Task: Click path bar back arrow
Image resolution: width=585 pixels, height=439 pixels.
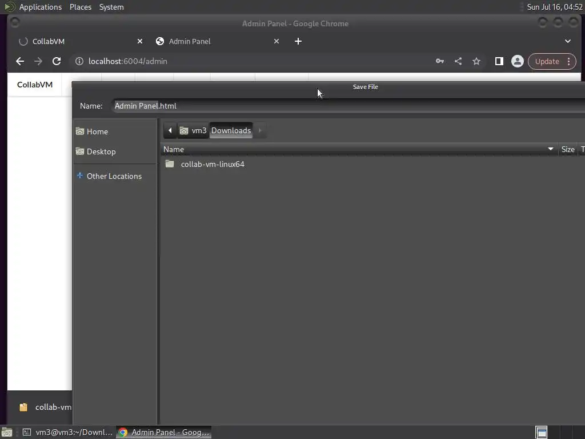Action: tap(170, 130)
